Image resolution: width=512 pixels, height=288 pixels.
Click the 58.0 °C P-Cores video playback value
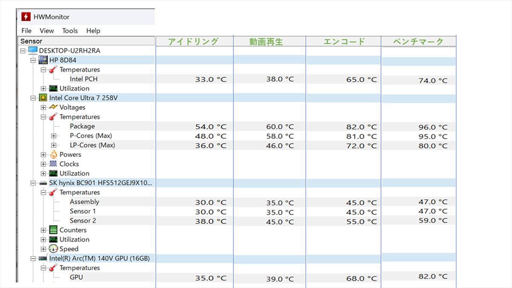coord(280,136)
